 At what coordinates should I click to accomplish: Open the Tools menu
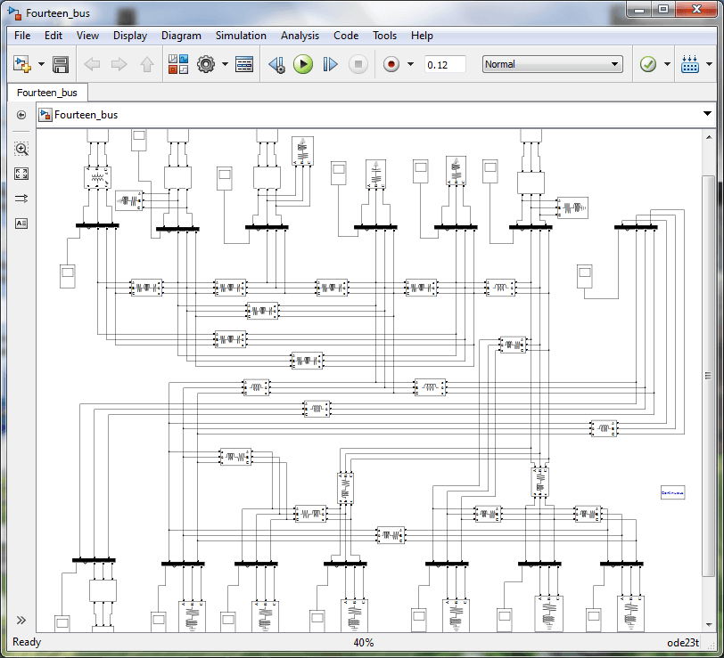384,36
